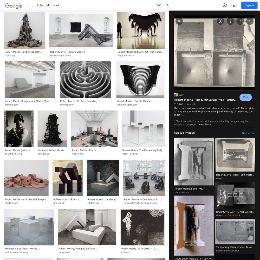Click the 'Robert Morris (1931-2018) - 103' caption
260x260 pixels.
(140, 249)
